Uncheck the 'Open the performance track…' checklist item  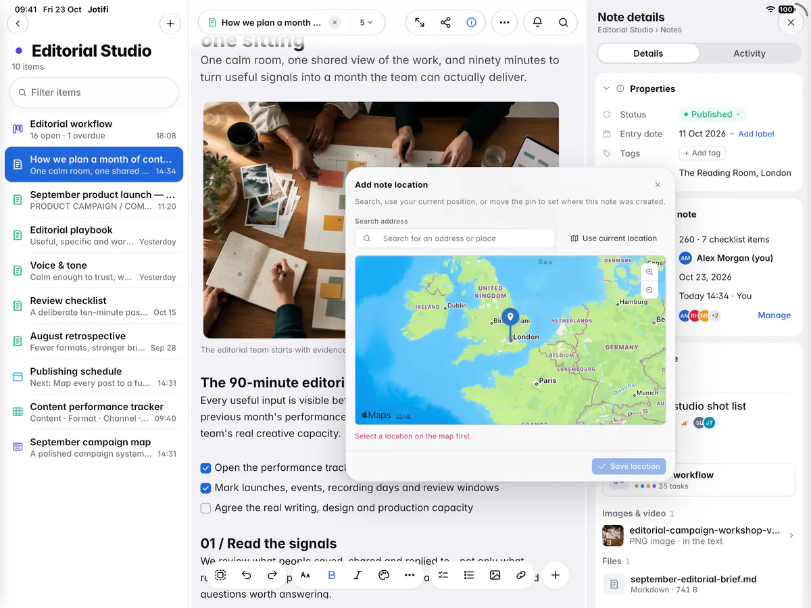206,467
